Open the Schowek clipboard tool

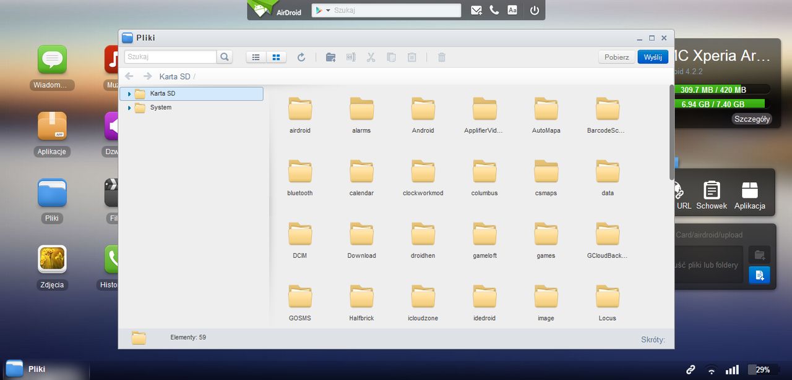point(712,195)
